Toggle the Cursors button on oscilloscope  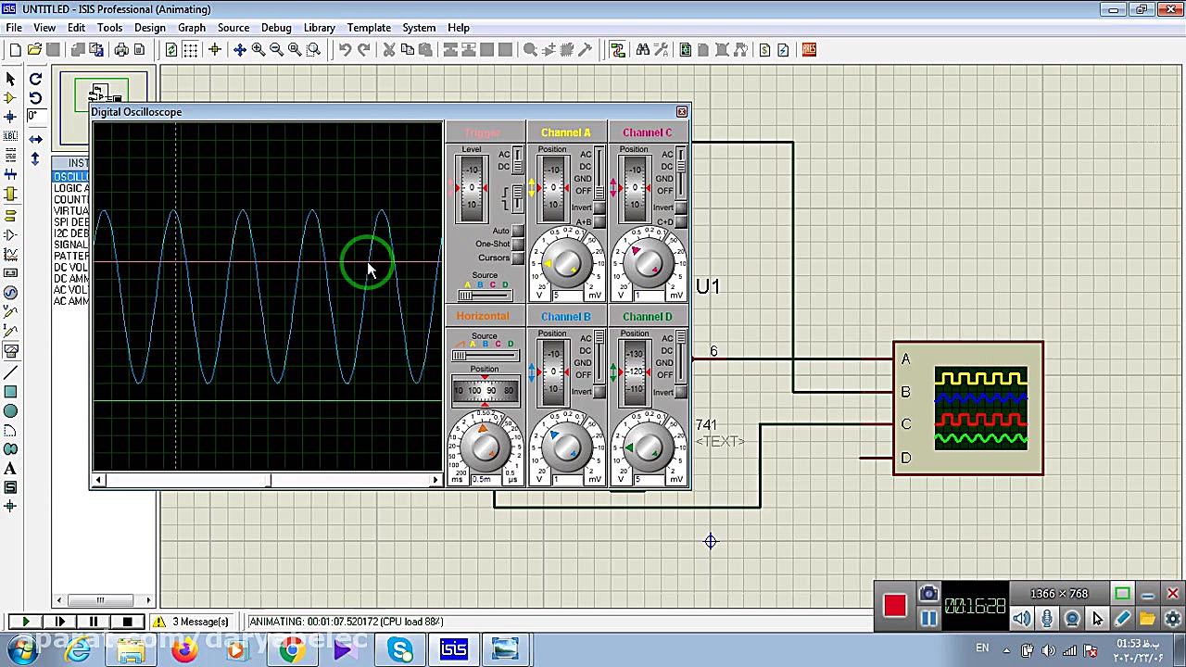click(x=517, y=258)
